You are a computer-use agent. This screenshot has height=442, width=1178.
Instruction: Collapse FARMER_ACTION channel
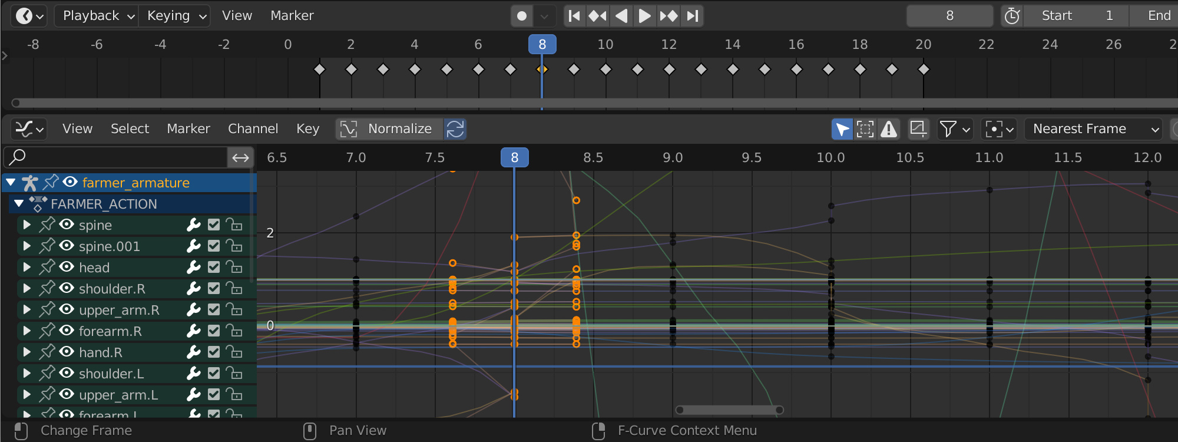pos(19,204)
